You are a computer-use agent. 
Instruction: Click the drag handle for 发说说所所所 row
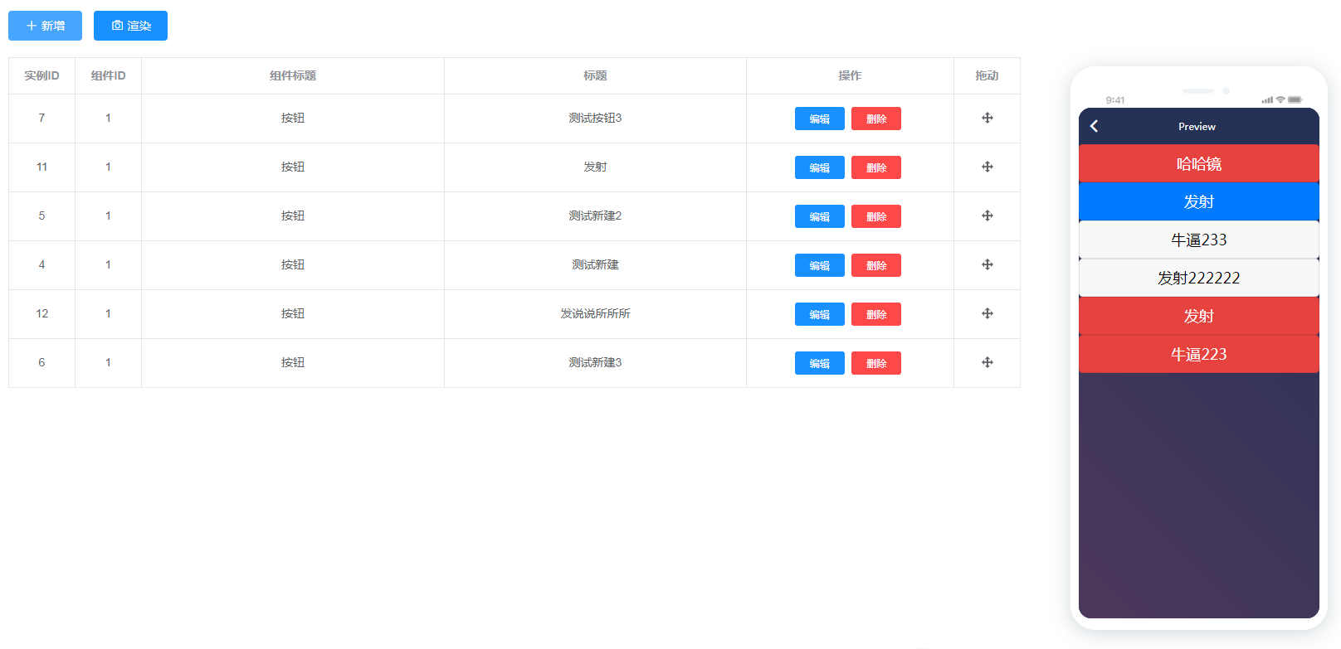tap(987, 313)
